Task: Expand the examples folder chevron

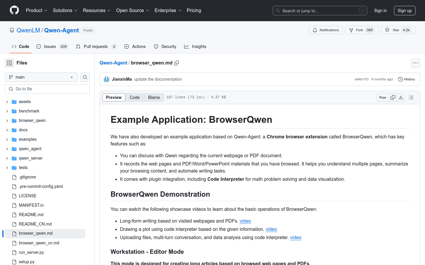Action: (x=7, y=139)
